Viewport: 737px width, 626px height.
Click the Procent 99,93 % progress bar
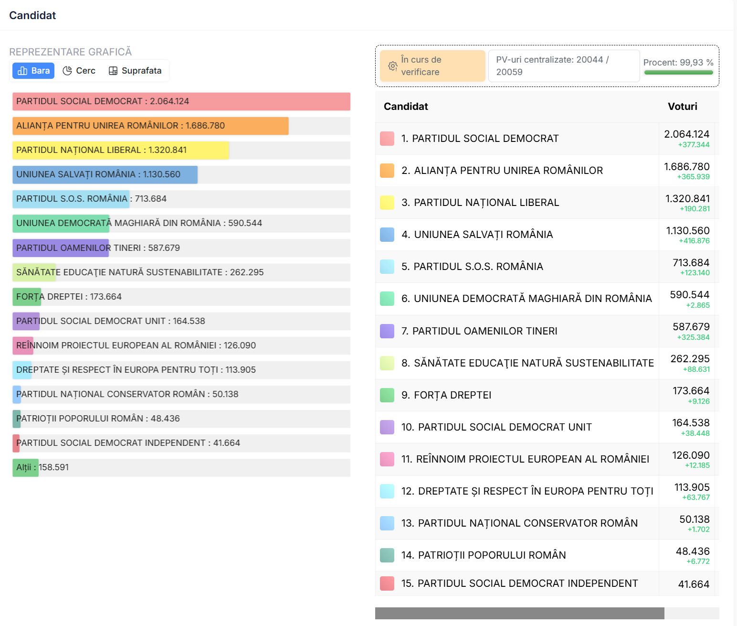pyautogui.click(x=678, y=73)
